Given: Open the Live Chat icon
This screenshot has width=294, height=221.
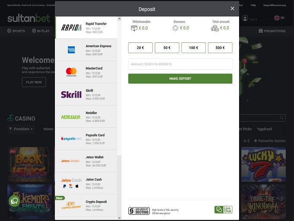Looking at the screenshot, I should click(x=224, y=210).
